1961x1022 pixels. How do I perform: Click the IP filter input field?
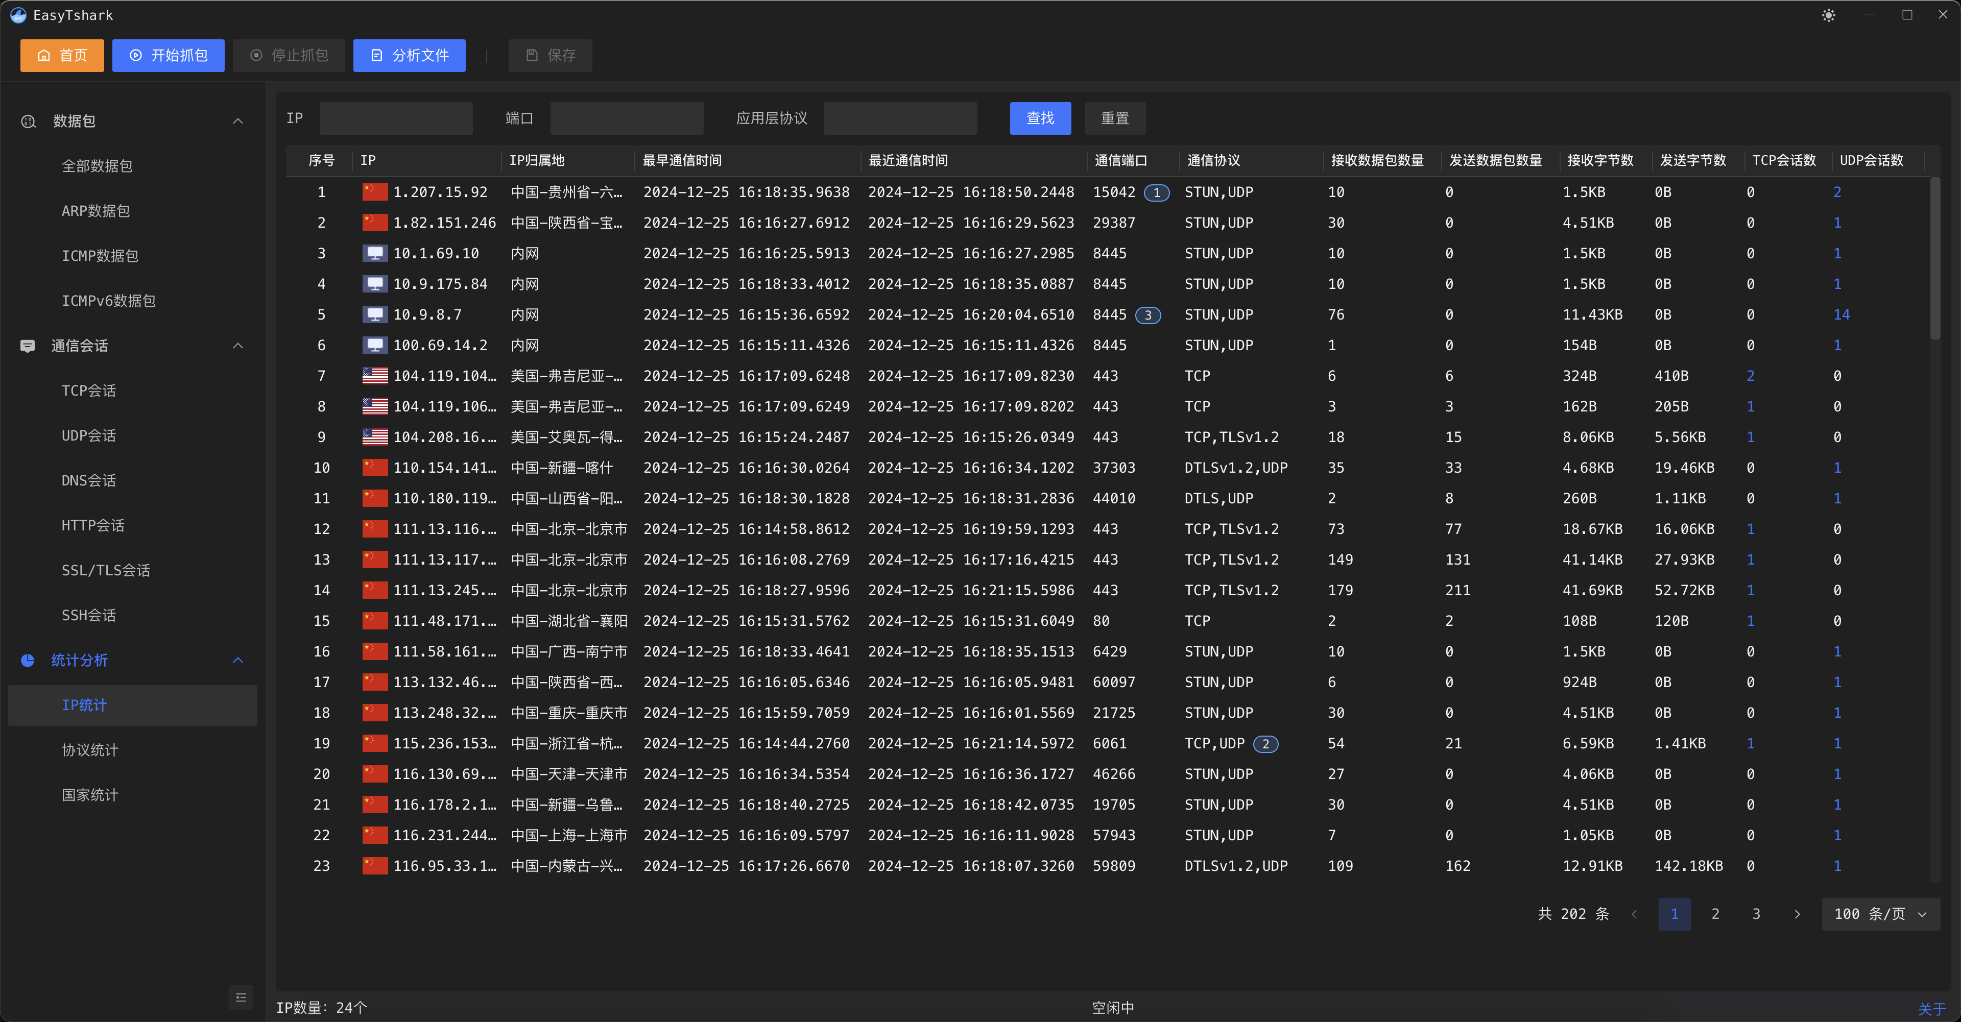point(396,118)
